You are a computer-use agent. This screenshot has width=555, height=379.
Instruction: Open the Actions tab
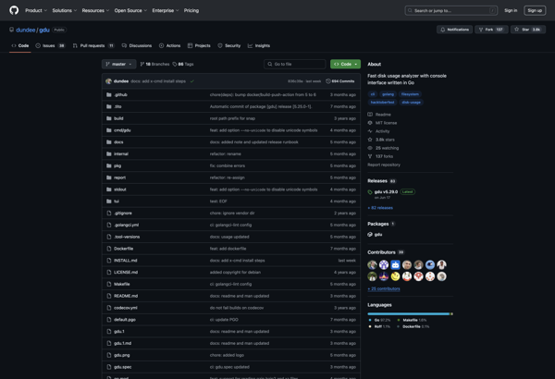coord(169,45)
